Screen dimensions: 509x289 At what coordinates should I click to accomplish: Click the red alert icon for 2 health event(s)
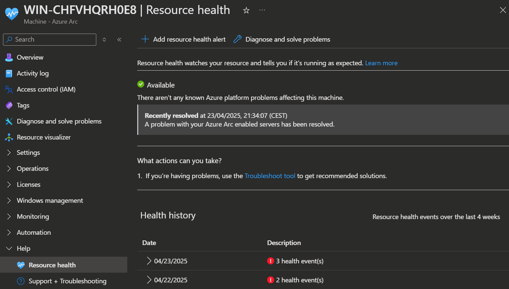pyautogui.click(x=270, y=280)
